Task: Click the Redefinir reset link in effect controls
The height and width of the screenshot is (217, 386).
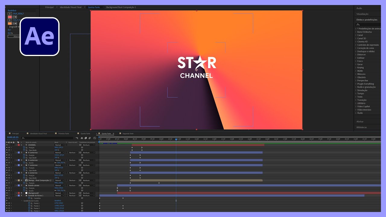Action: tap(12, 10)
